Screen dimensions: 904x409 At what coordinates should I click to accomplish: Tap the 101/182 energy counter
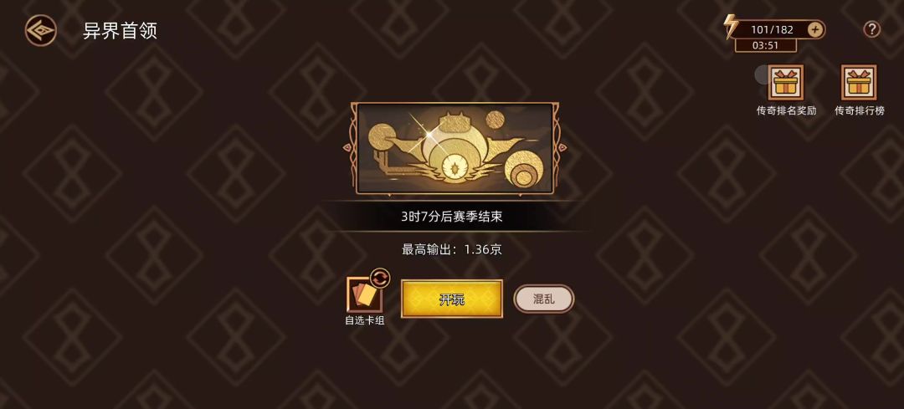point(772,29)
